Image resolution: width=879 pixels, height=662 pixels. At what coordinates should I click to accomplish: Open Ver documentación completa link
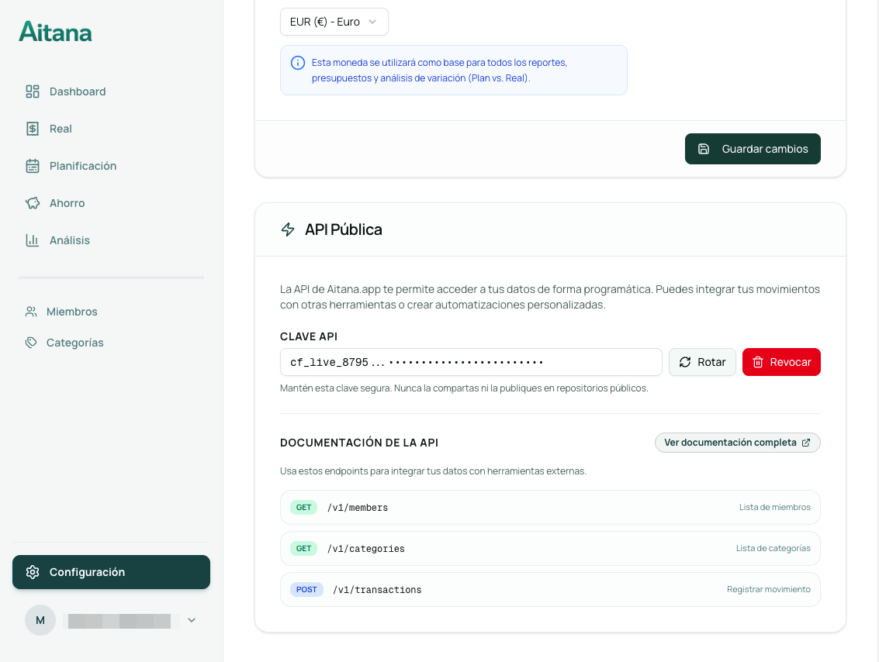coord(737,443)
